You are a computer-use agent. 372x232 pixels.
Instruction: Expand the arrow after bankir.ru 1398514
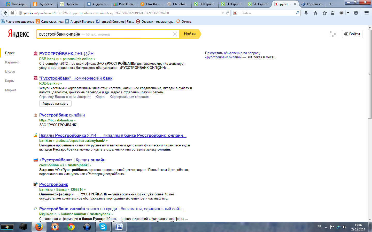[x=85, y=190]
